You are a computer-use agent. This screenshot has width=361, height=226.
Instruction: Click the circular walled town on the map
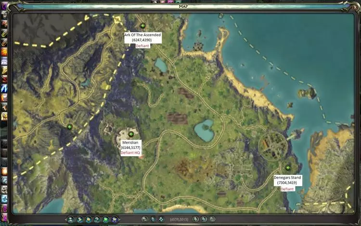point(273,146)
